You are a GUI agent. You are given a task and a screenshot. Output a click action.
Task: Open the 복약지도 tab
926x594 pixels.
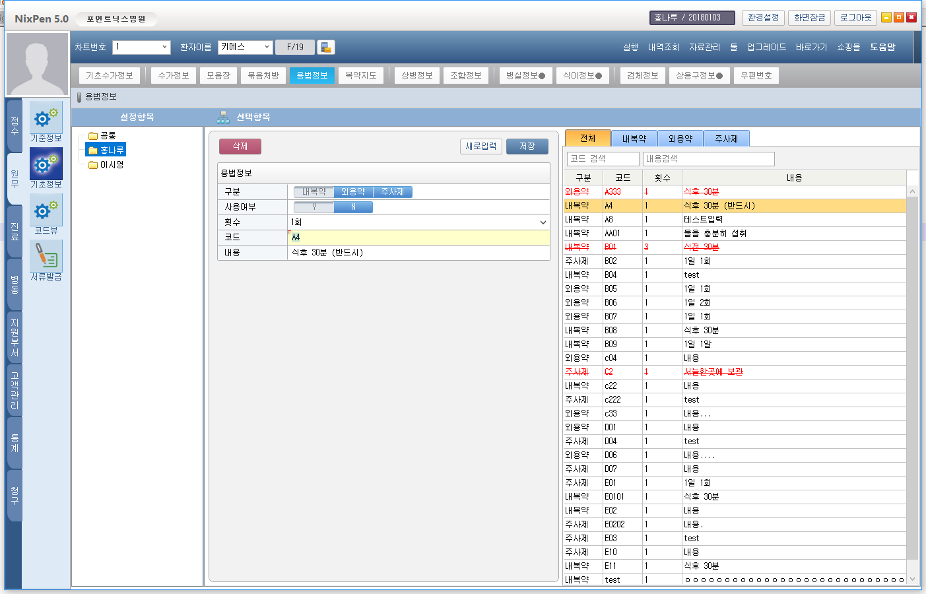(x=360, y=76)
